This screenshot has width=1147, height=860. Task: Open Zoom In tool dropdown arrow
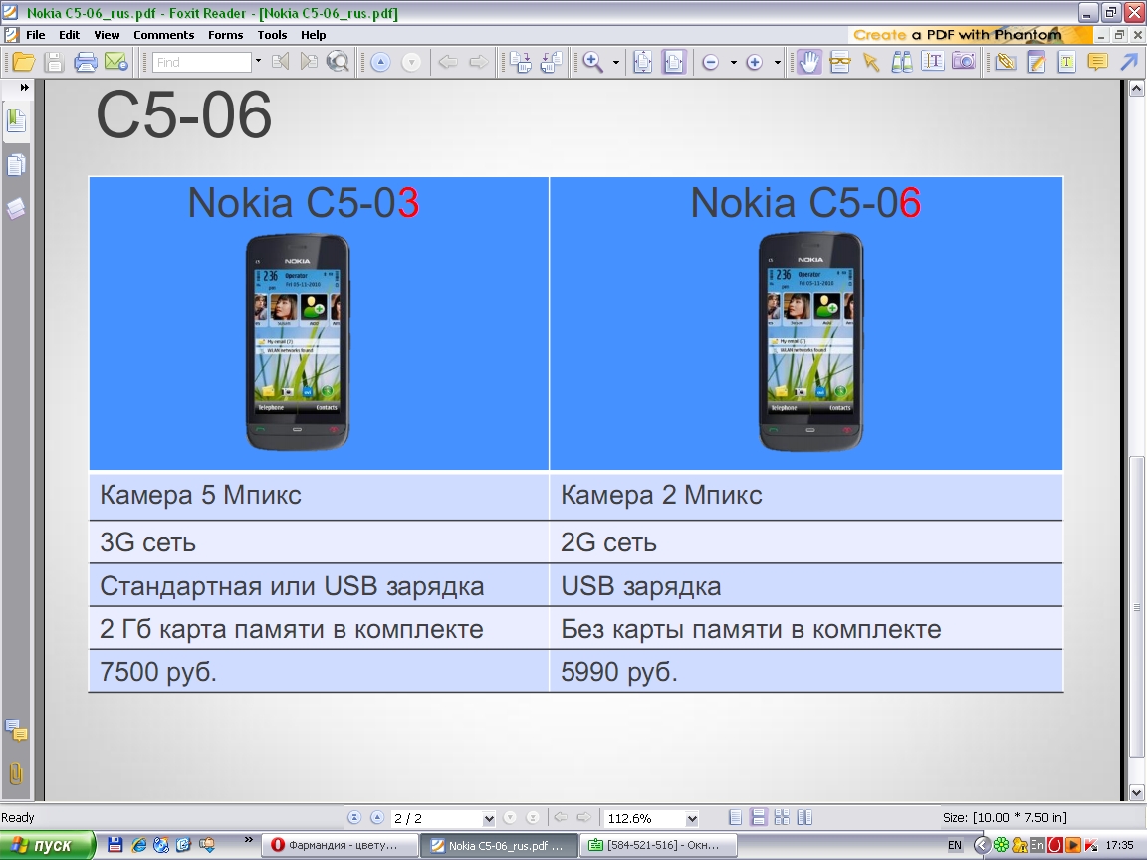pos(616,62)
